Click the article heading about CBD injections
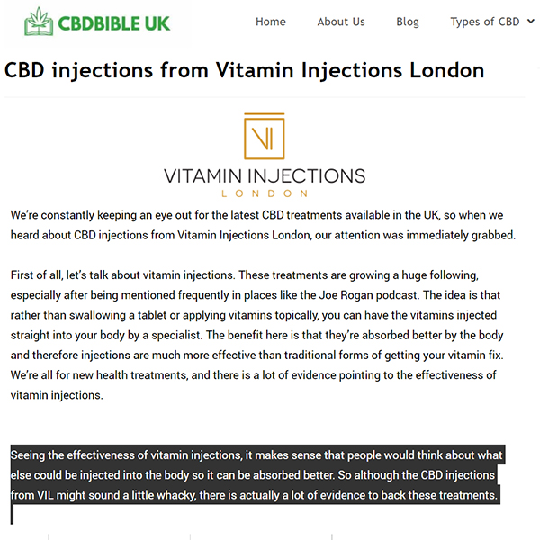Viewport: 540px width, 540px height. coord(244,70)
